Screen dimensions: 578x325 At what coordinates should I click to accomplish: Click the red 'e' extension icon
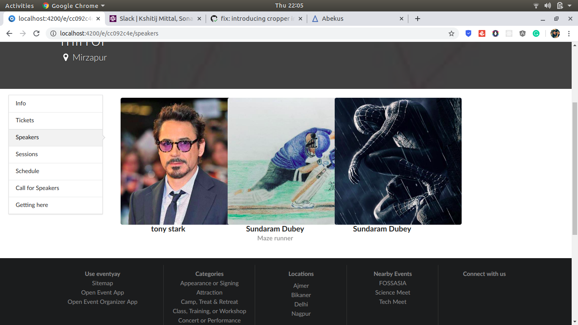click(x=482, y=33)
